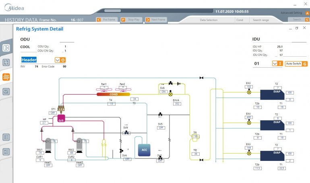Open the Cond tab

240,20
